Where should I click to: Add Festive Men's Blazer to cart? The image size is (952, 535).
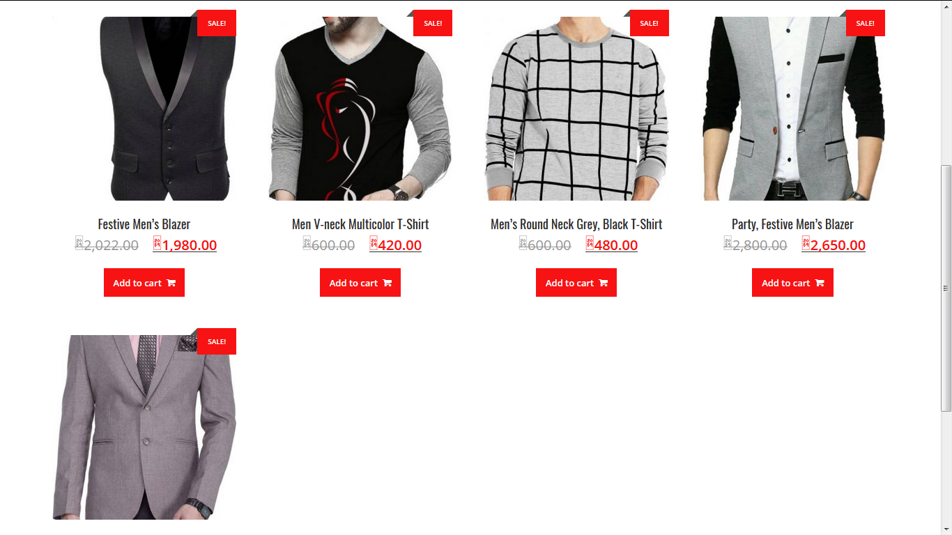[x=144, y=283]
